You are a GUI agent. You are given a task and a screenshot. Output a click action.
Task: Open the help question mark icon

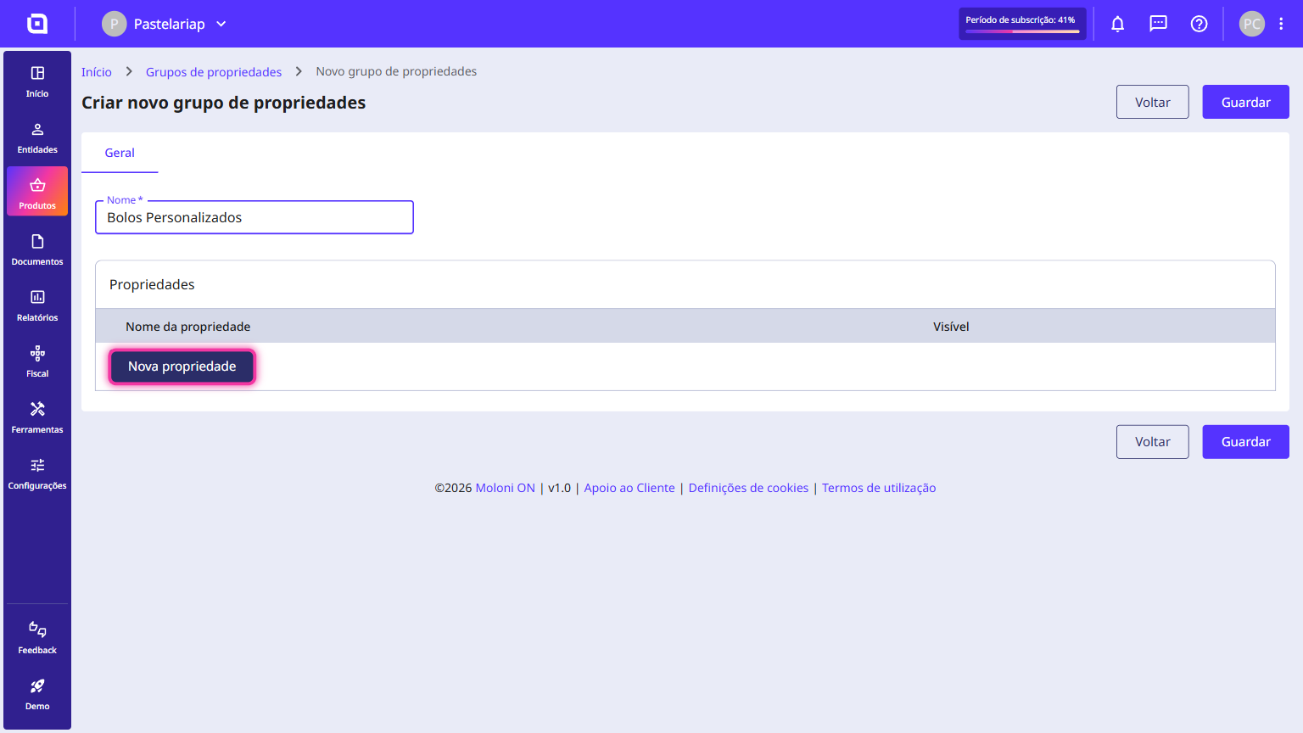click(1199, 24)
